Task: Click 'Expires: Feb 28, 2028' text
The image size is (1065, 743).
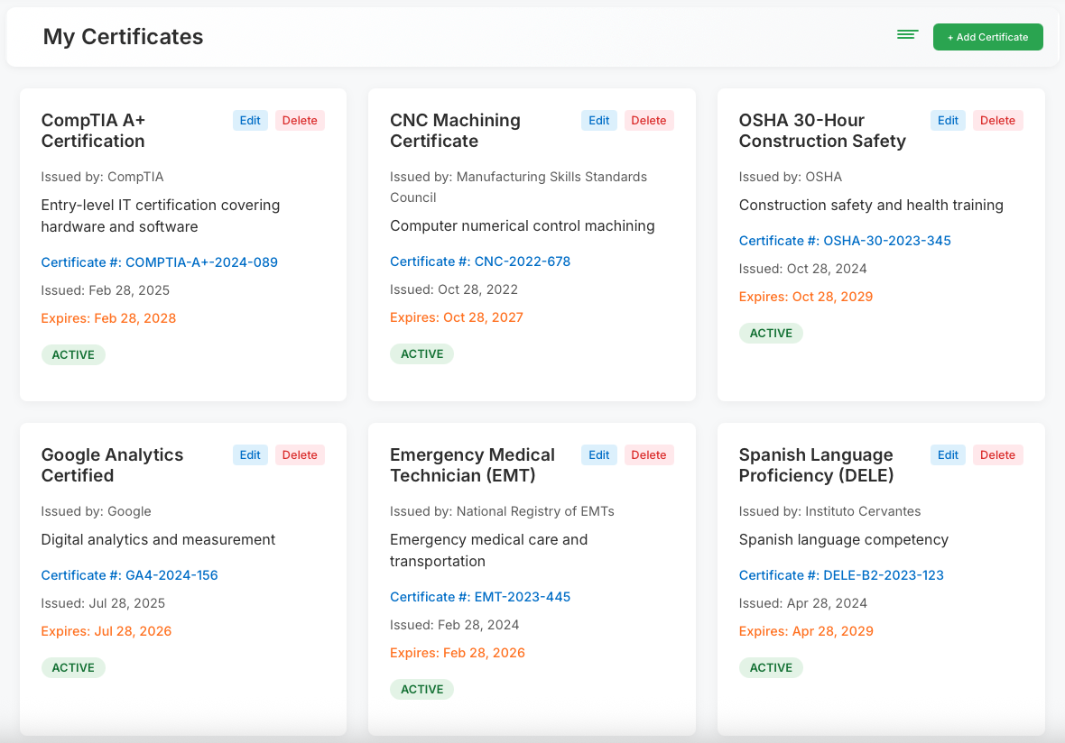Action: [108, 318]
